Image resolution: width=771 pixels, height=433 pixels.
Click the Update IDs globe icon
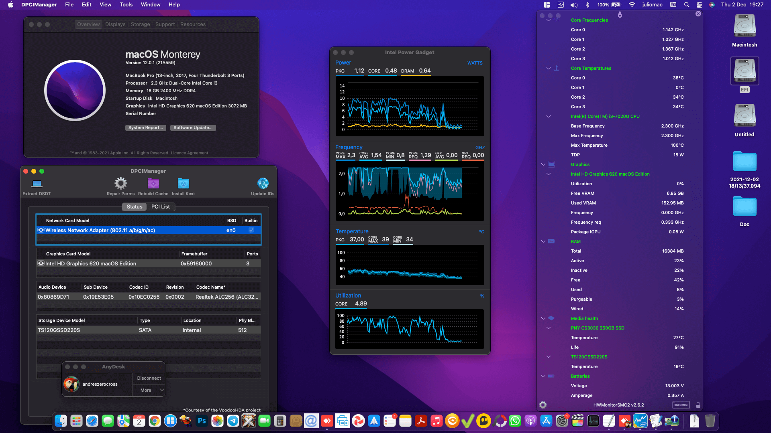(263, 184)
